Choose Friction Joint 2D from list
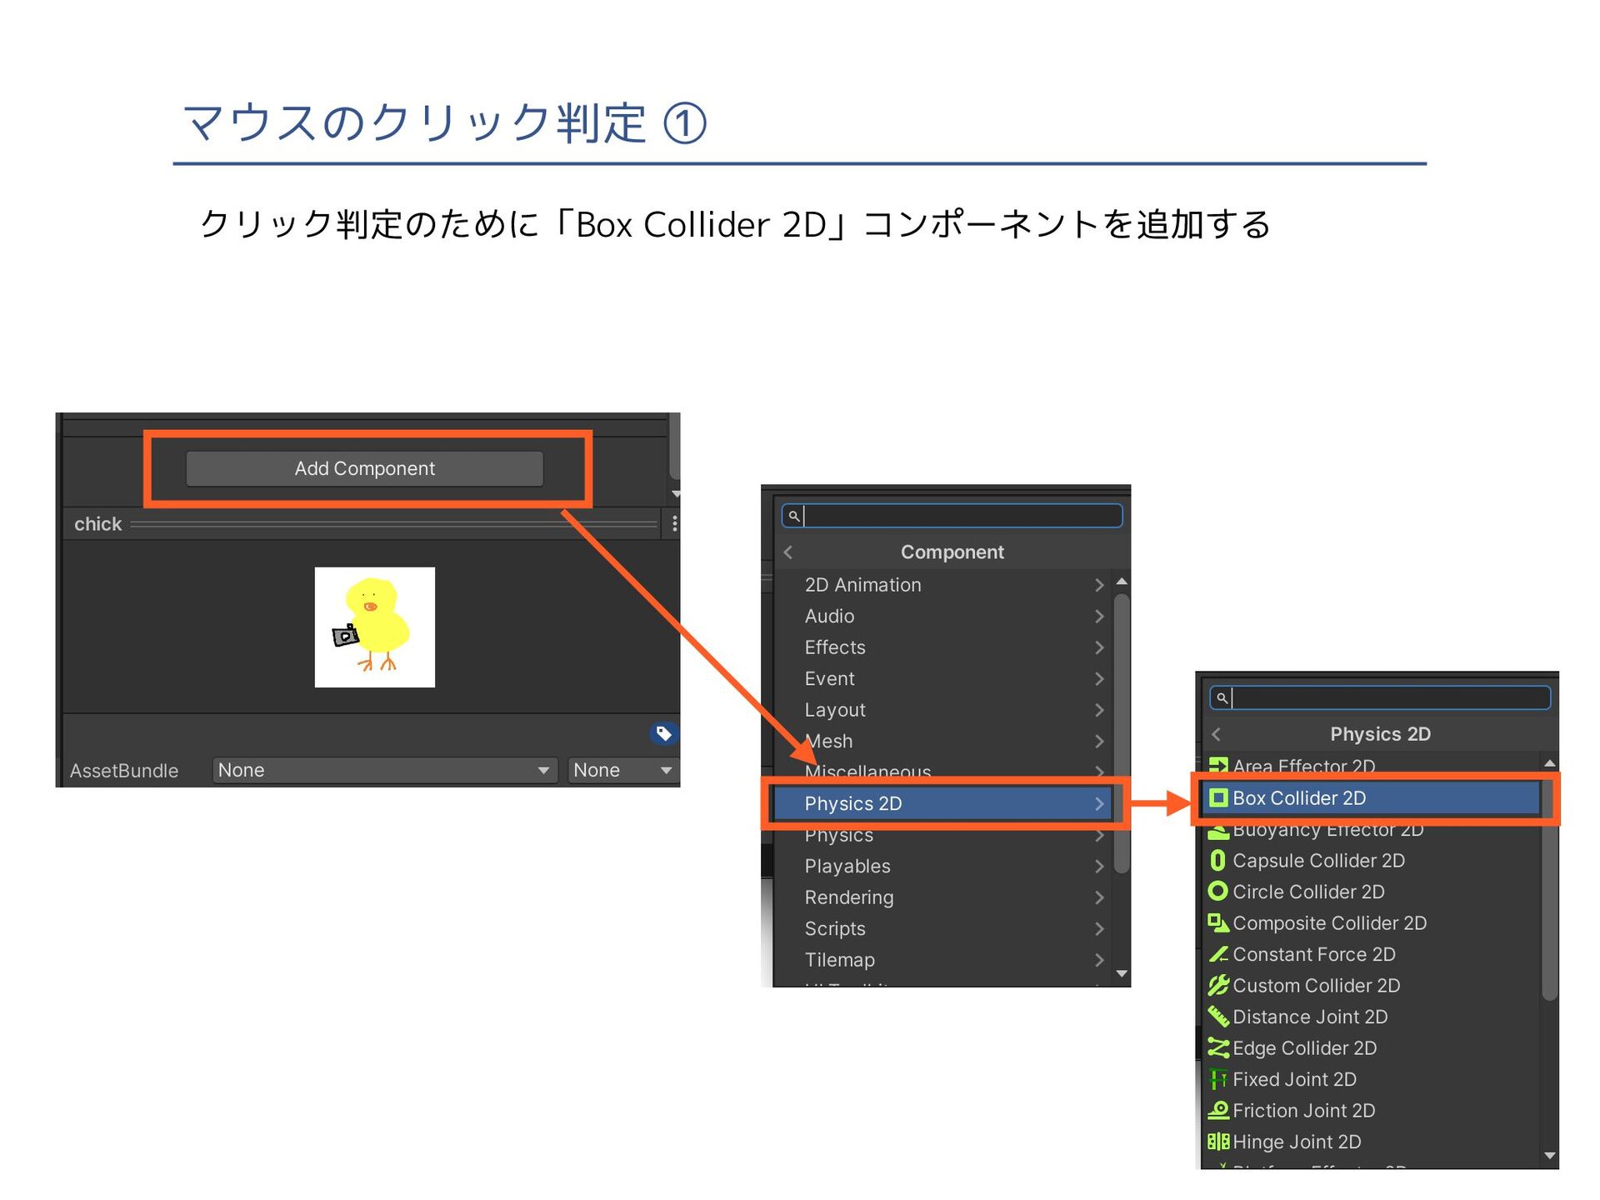This screenshot has height=1200, width=1600. [x=1303, y=1110]
